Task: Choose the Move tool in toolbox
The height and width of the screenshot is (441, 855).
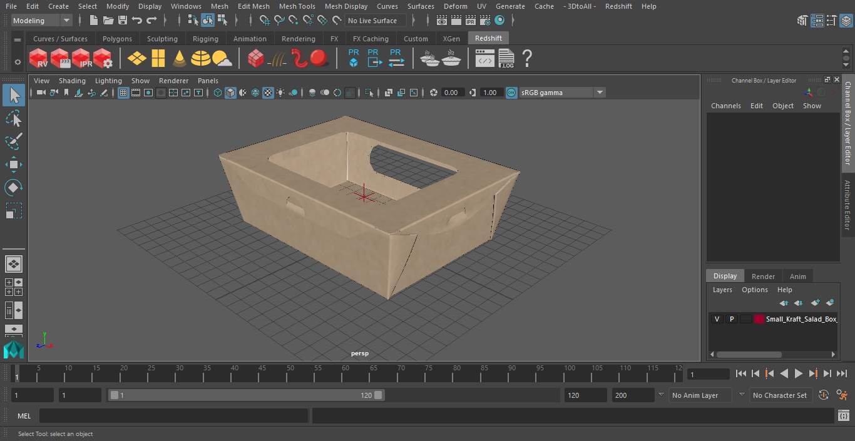Action: coord(14,165)
